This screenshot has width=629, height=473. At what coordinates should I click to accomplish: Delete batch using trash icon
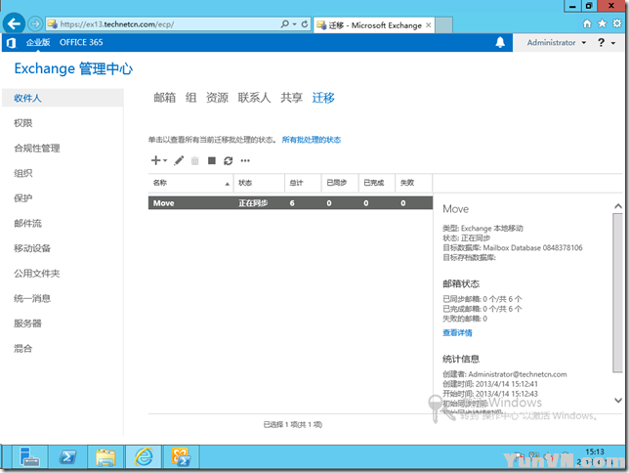(195, 161)
